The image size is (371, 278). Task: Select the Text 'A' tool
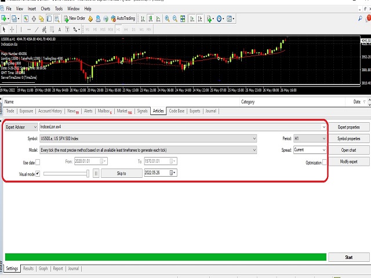pos(59,30)
